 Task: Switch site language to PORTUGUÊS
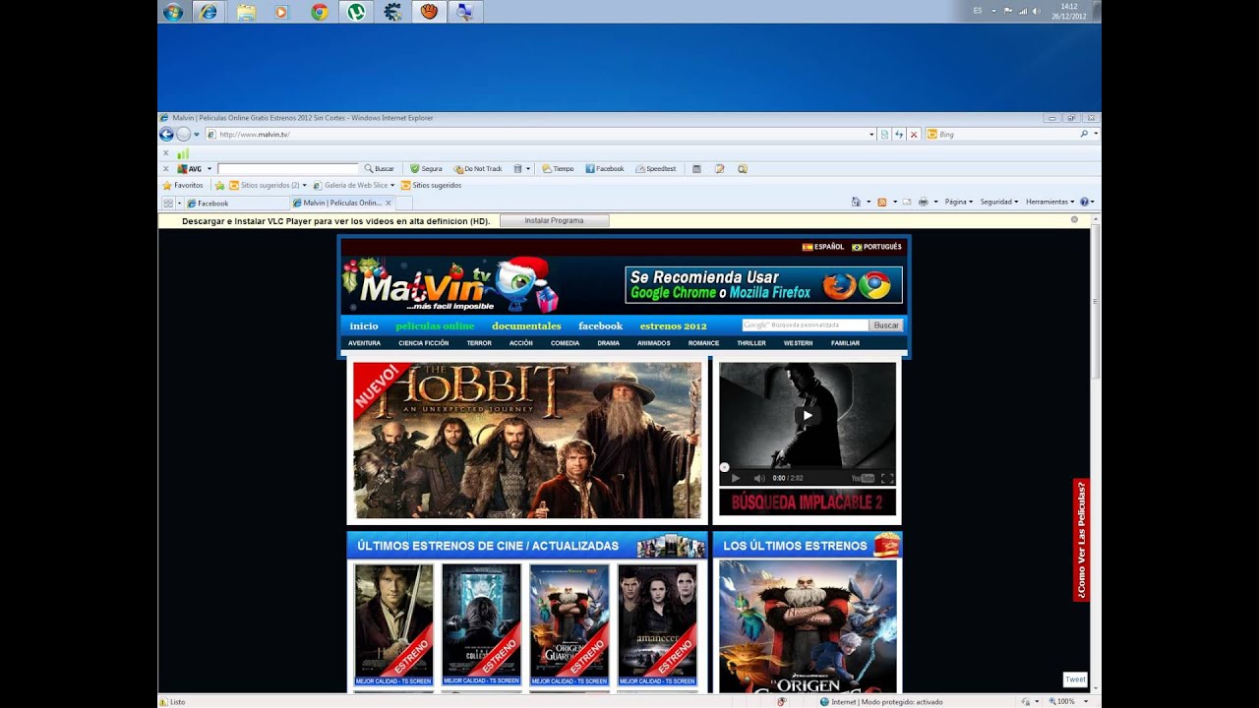(876, 247)
